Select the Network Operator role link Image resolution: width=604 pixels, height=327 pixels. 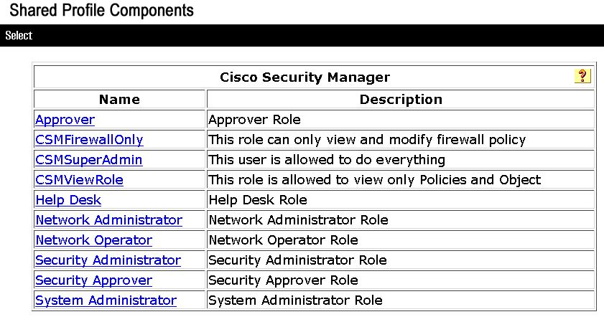tap(93, 240)
